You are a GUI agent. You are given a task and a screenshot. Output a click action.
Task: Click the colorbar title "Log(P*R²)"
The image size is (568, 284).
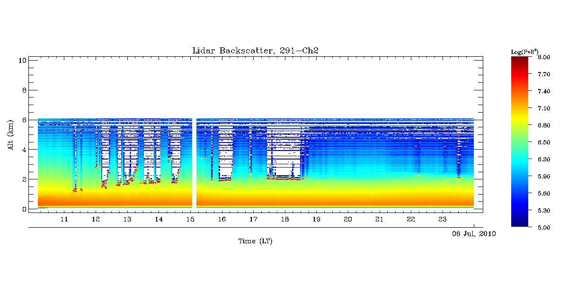(525, 51)
